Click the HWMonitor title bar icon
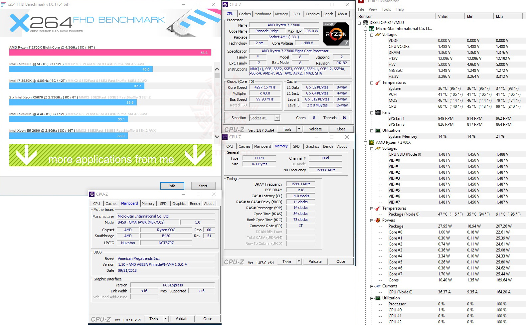Viewport: 526px width, 325px height. (361, 1)
